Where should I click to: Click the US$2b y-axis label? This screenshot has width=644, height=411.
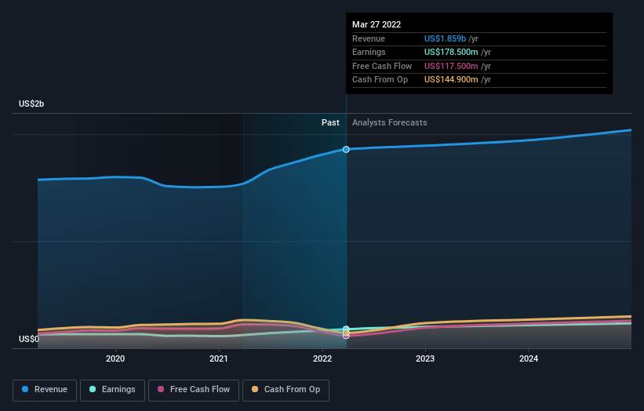(x=31, y=104)
